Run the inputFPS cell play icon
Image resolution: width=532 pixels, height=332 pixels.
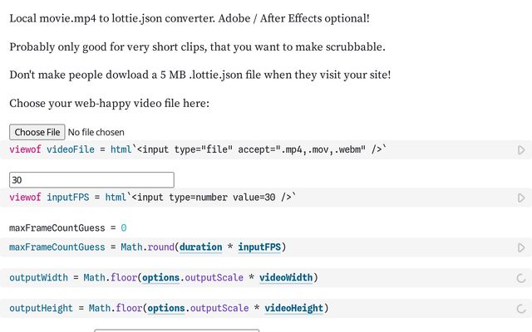point(521,198)
